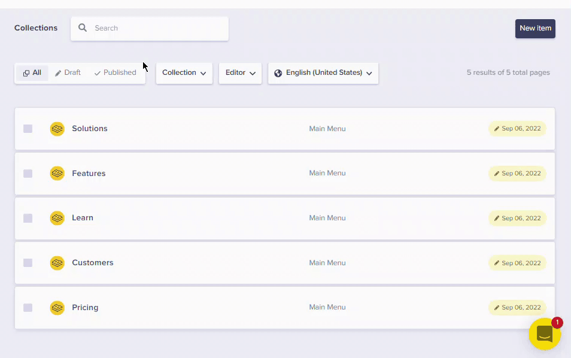Image resolution: width=571 pixels, height=358 pixels.
Task: Click the yellow collection icon beside Features
Action: pyautogui.click(x=57, y=174)
